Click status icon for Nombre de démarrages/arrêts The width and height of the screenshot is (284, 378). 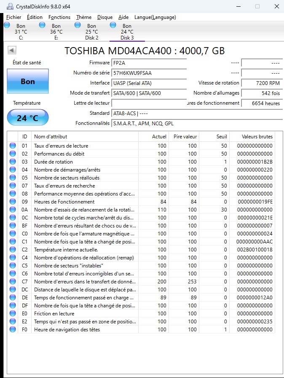[x=13, y=169]
